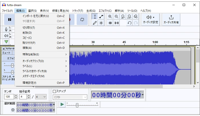This screenshot has width=200, height=116.
Task: Click the ミュート mute button on track
Action: (x=6, y=53)
